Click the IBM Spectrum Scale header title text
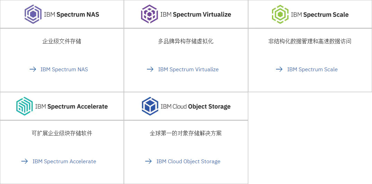 coord(320,15)
